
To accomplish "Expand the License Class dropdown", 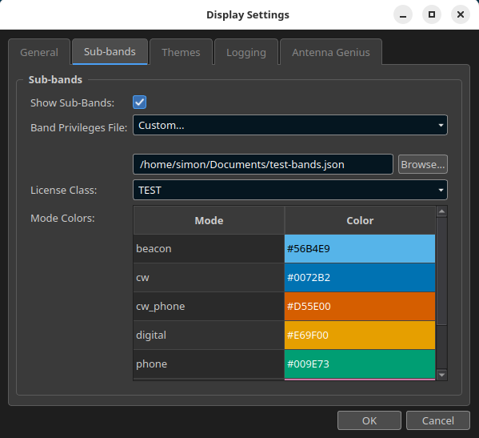I will (x=290, y=190).
